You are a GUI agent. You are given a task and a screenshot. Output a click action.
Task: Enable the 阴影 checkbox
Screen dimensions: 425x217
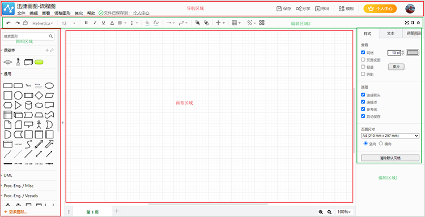pyautogui.click(x=363, y=74)
